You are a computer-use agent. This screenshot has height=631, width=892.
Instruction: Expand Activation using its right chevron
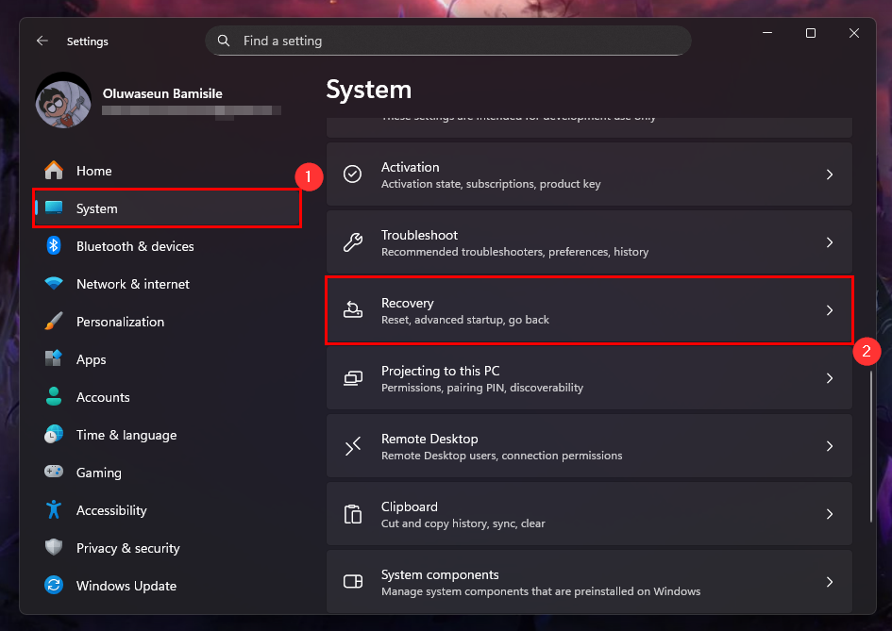click(829, 174)
